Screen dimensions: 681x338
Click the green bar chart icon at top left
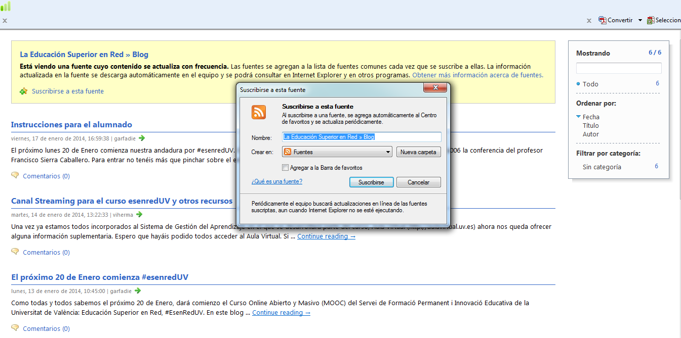[6, 7]
